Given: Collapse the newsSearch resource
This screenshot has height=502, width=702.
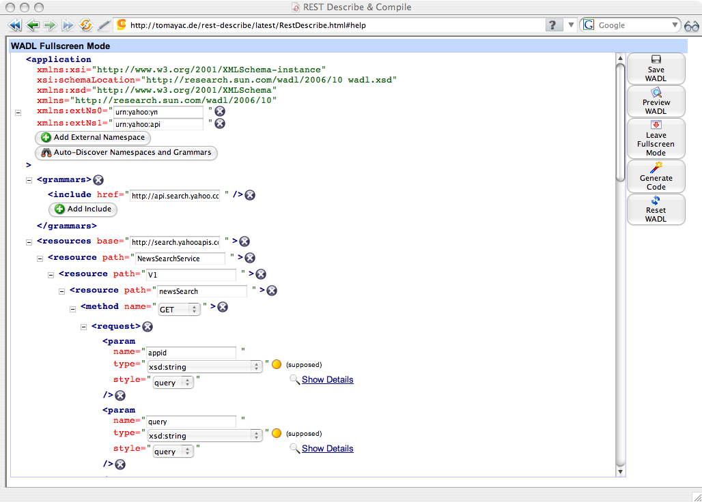Looking at the screenshot, I should coord(61,292).
